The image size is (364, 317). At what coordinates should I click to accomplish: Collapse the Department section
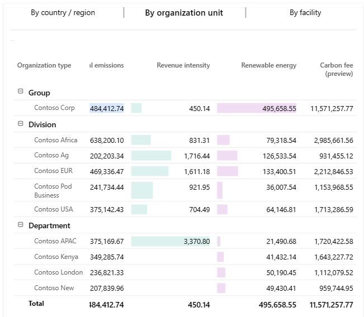[21, 225]
